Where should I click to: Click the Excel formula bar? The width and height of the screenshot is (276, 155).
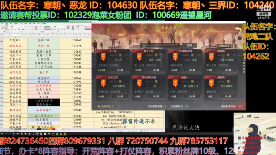[56, 35]
